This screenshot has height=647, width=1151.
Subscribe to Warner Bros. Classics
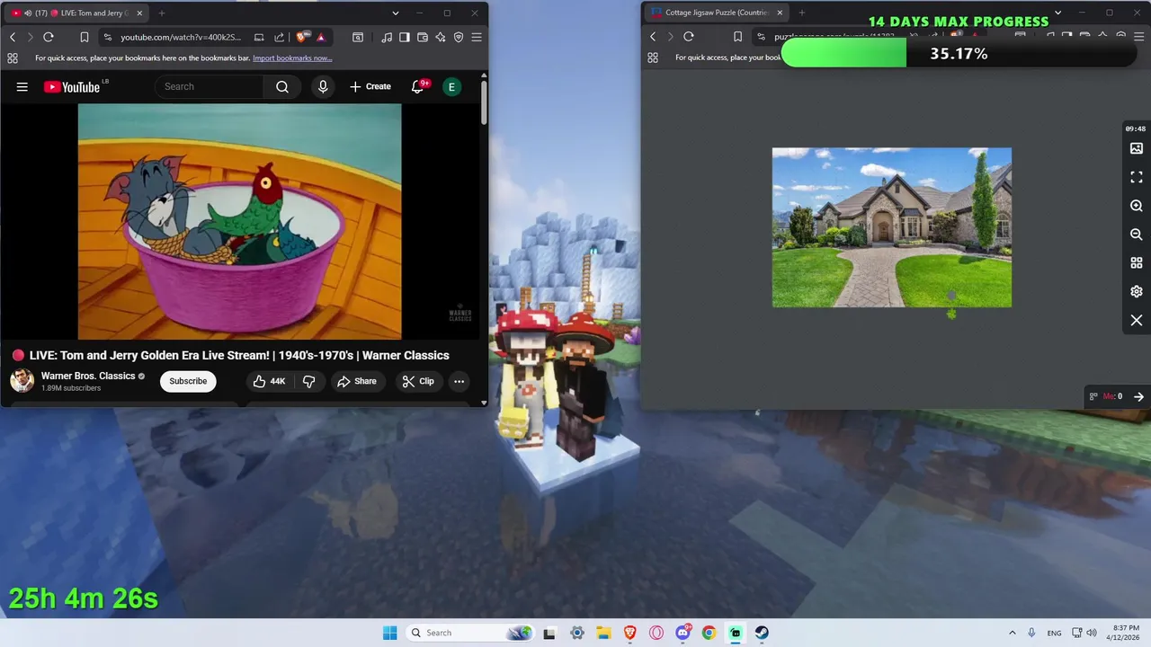pos(188,381)
